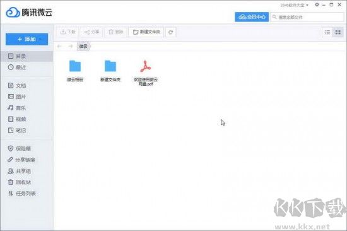This screenshot has width=347, height=231.
Task: Click the Tencent Weiyun cloud logo
Action: coord(13,12)
